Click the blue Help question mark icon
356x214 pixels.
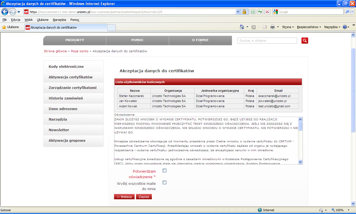click(x=345, y=27)
